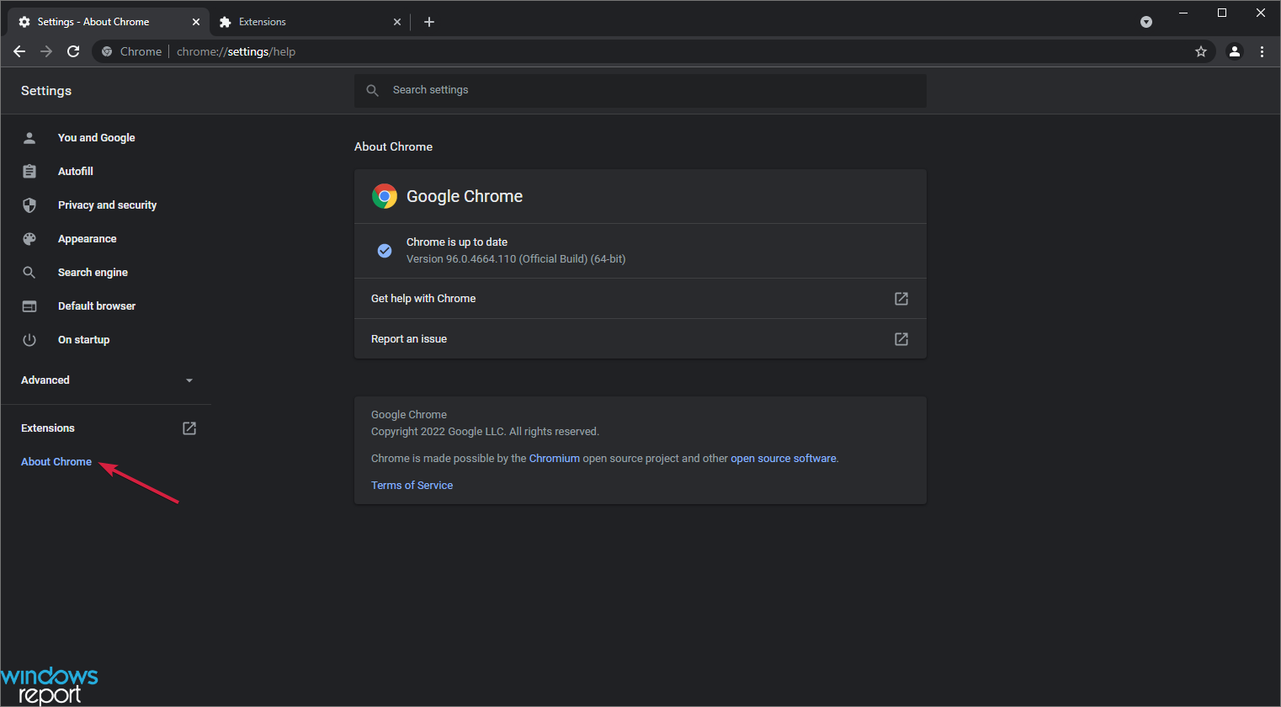
Task: Open the open source software link
Action: coord(784,459)
